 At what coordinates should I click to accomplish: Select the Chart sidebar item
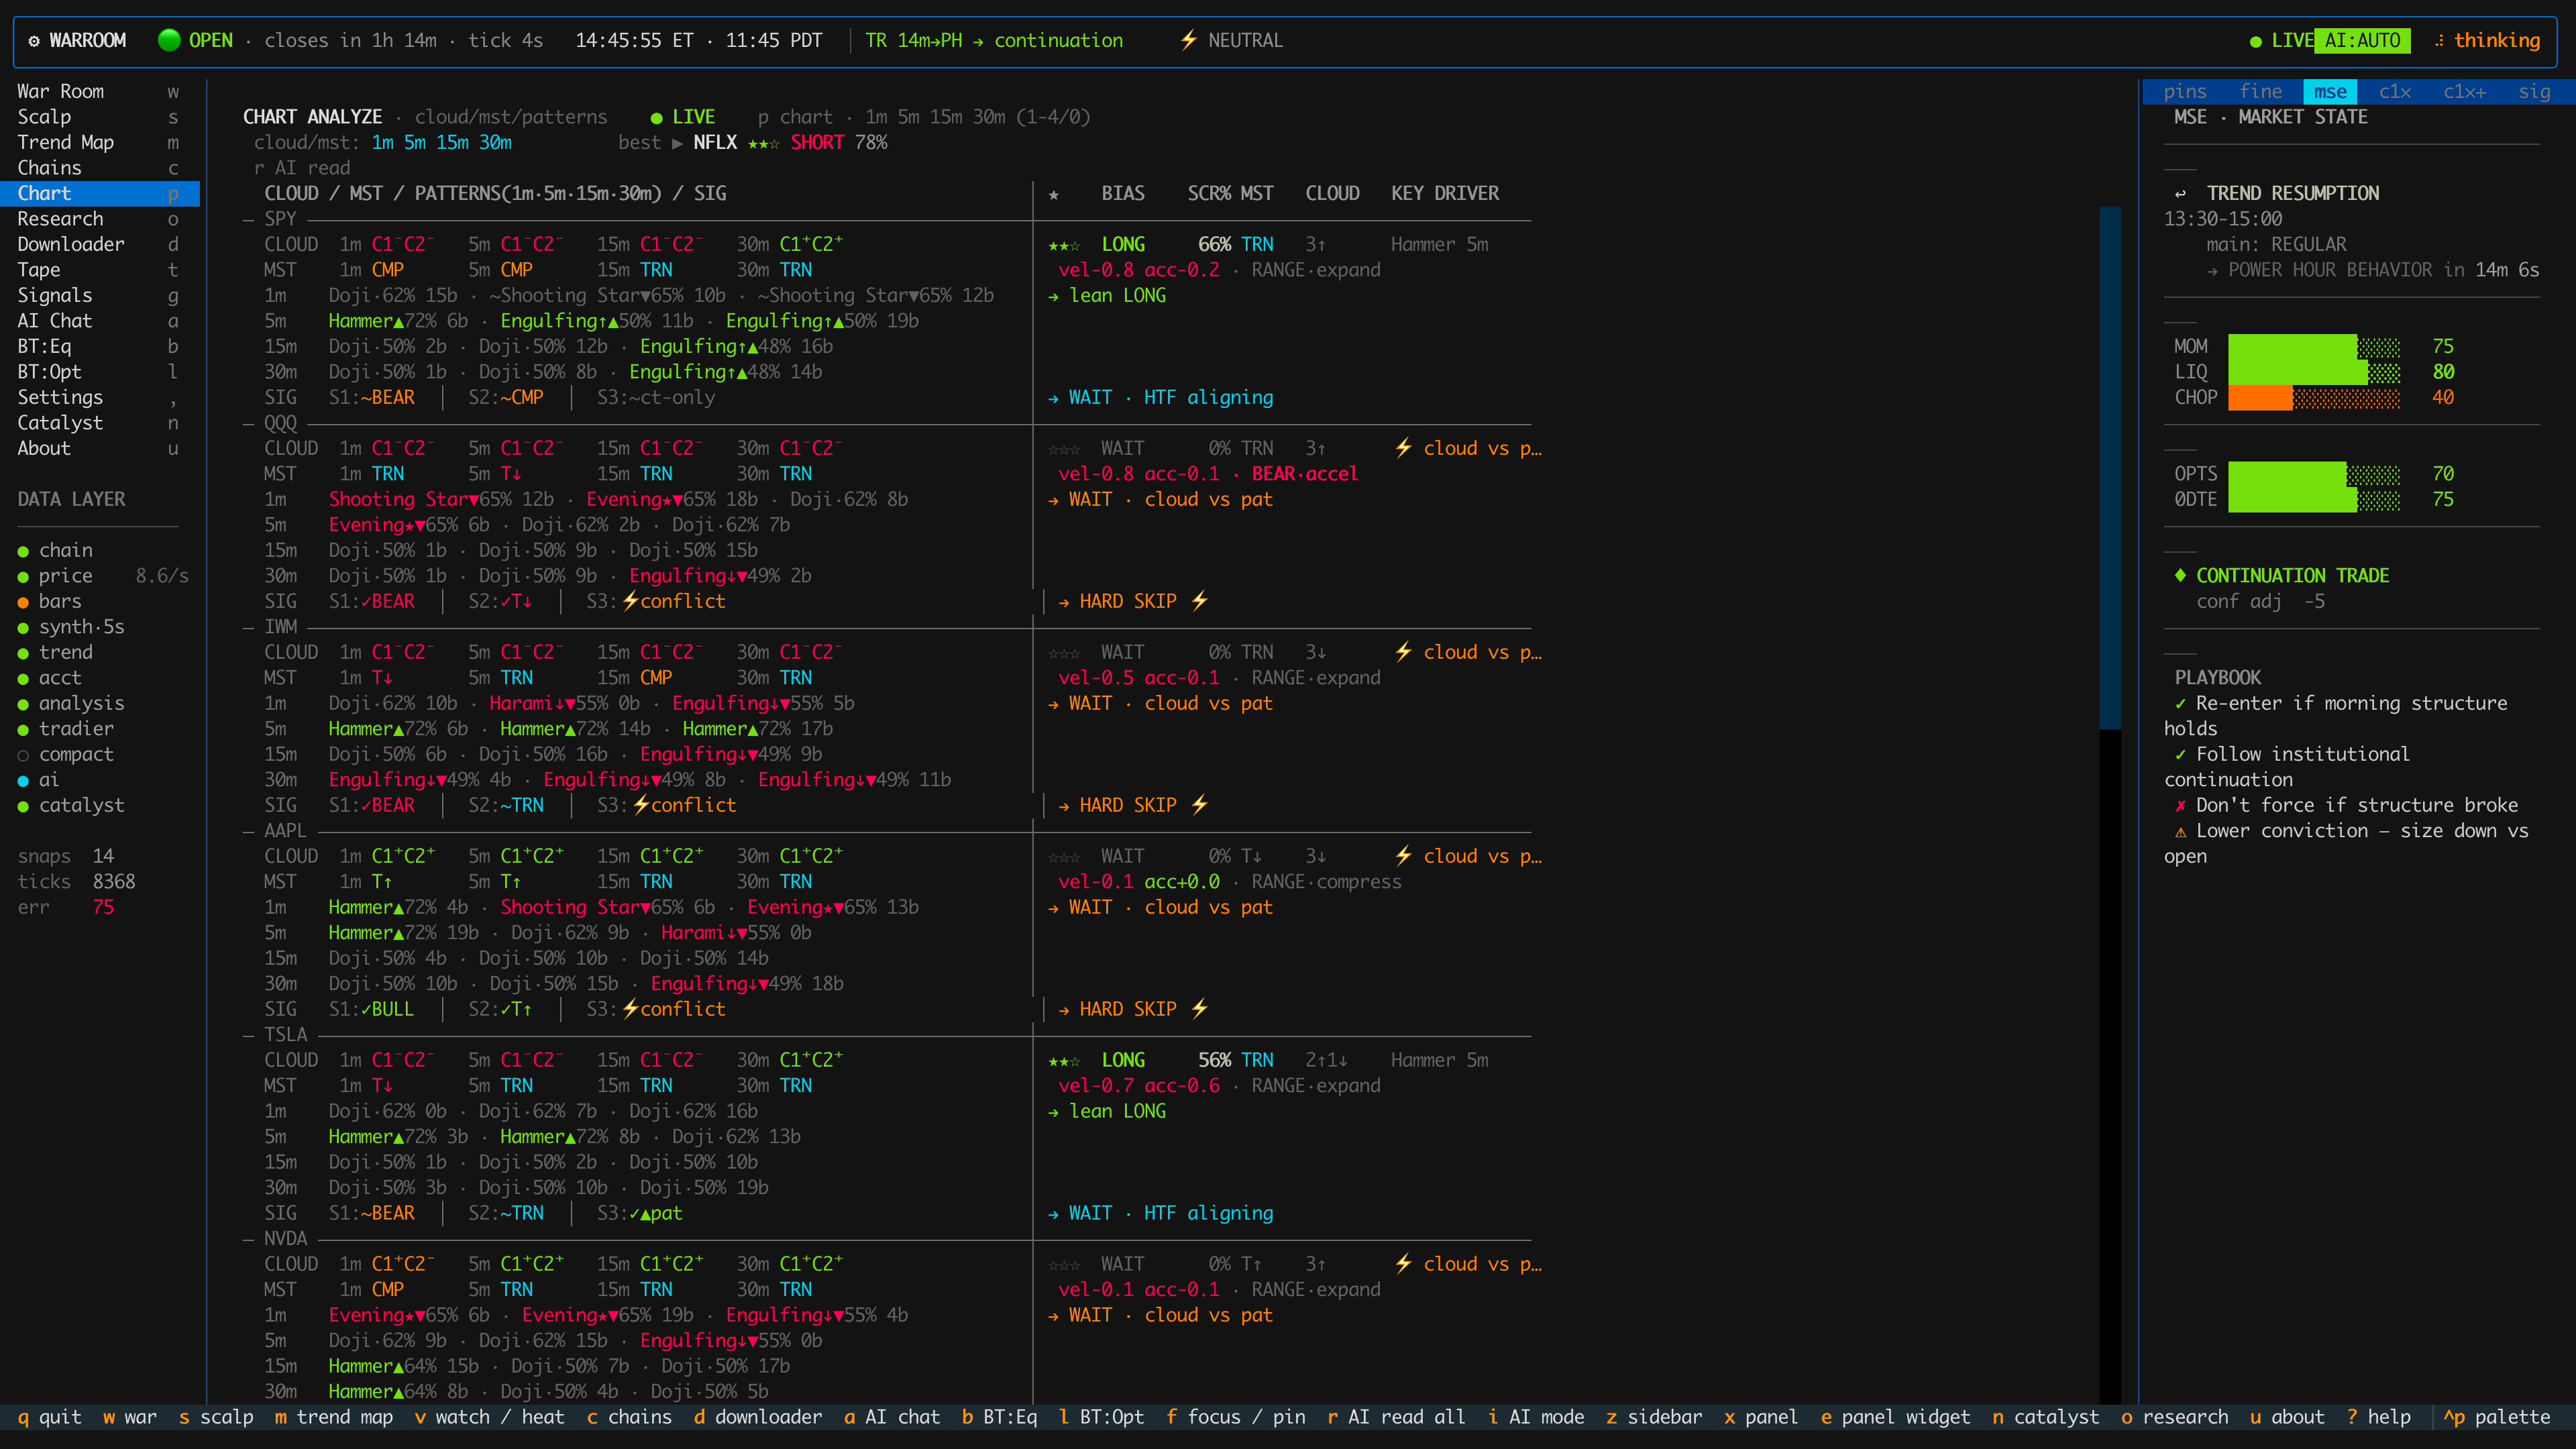pos(100,194)
